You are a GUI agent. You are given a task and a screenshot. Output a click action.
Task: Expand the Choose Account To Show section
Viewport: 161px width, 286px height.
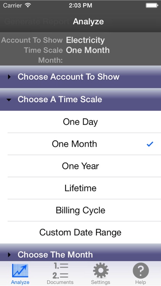pos(80,77)
